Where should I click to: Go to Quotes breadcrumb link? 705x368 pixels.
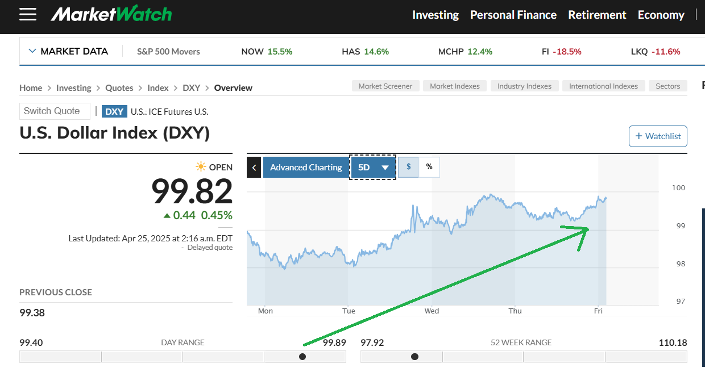pyautogui.click(x=119, y=88)
